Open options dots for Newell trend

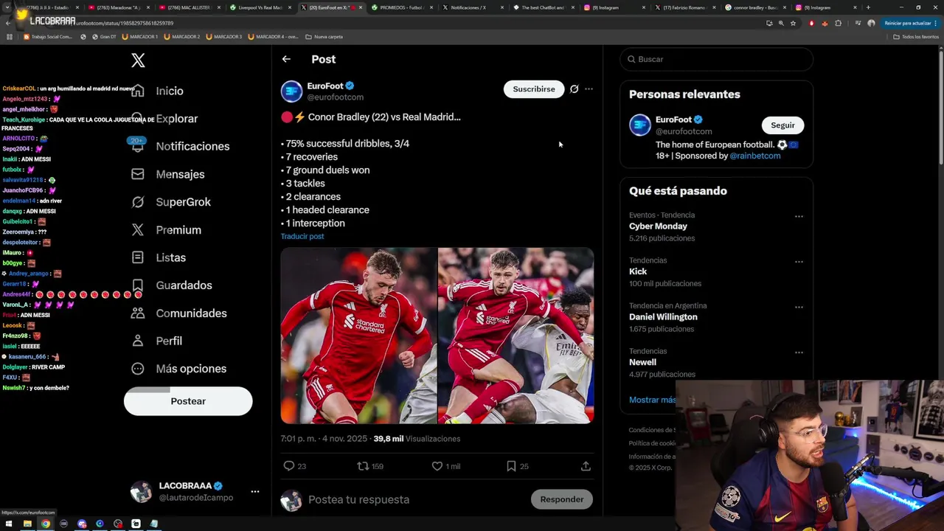coord(799,353)
